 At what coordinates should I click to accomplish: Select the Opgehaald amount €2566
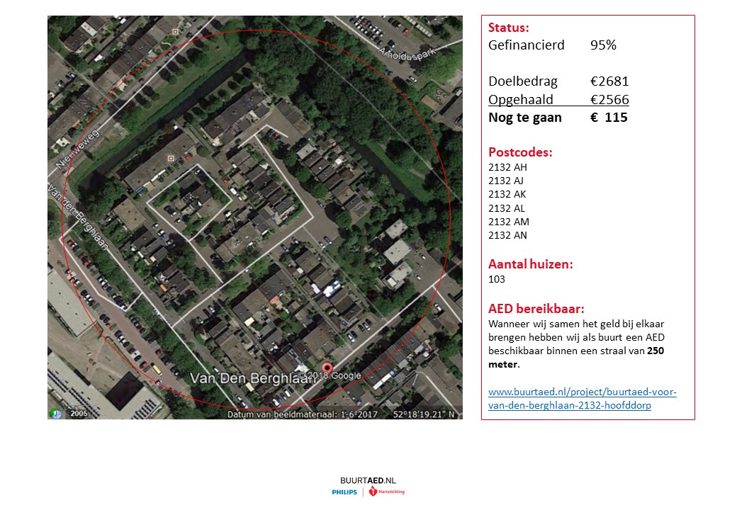(x=609, y=100)
